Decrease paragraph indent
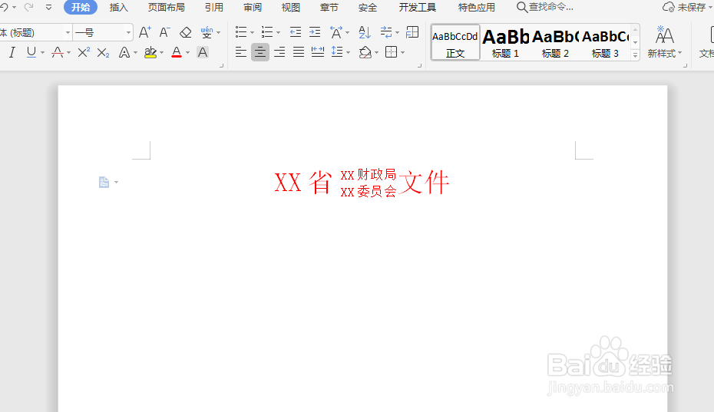This screenshot has width=714, height=412. 296,32
